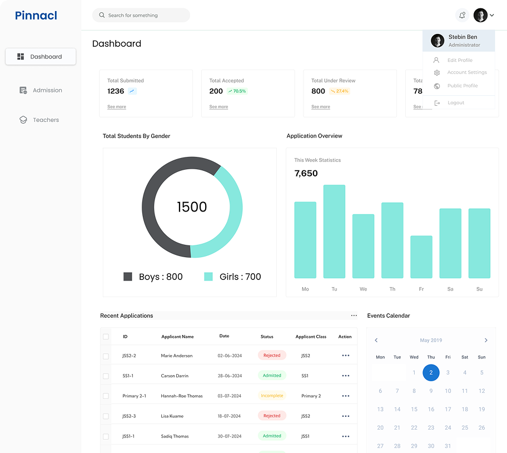507x453 pixels.
Task: Click the Account Settings gear icon
Action: (436, 73)
